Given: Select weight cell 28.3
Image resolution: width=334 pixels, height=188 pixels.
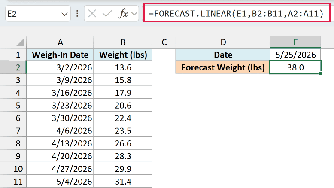Looking at the screenshot, I should pos(123,156).
